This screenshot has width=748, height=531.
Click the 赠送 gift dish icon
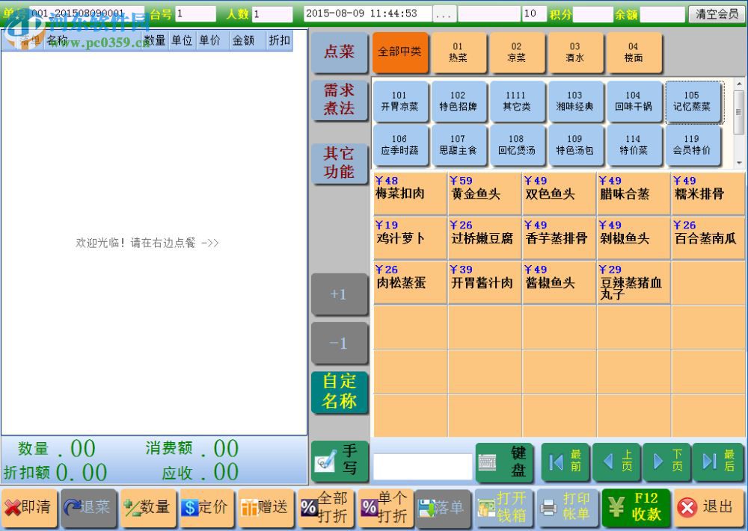coord(266,508)
